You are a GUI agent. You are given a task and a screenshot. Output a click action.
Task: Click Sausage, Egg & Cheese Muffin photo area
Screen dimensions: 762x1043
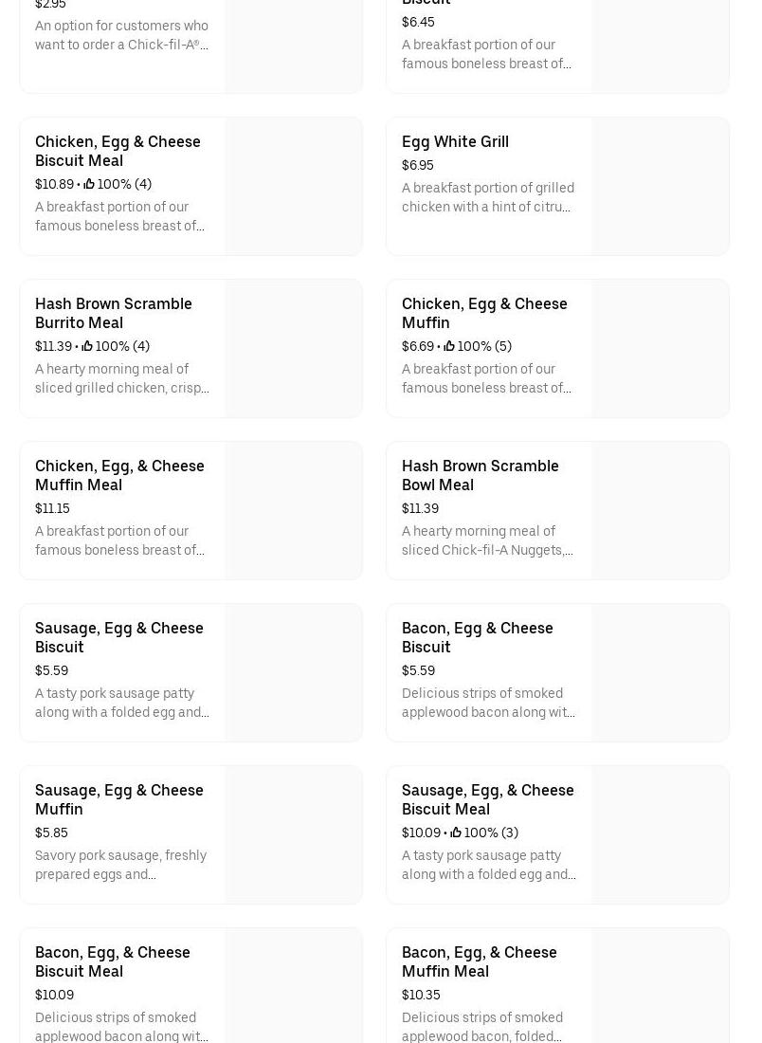tap(293, 835)
